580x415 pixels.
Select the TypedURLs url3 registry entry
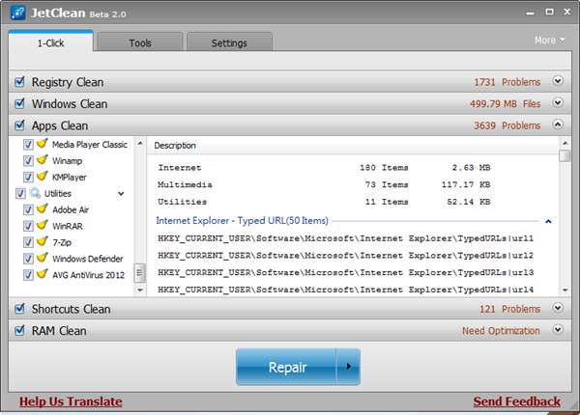(345, 272)
